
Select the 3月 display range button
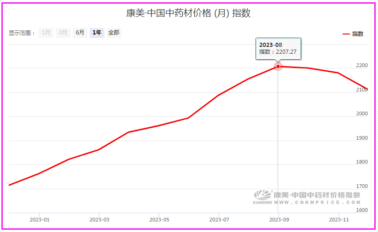63,33
